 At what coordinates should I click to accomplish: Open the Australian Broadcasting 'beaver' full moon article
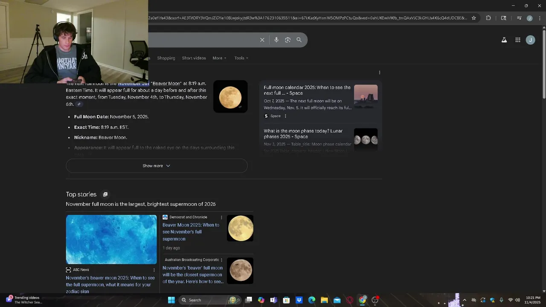click(193, 275)
